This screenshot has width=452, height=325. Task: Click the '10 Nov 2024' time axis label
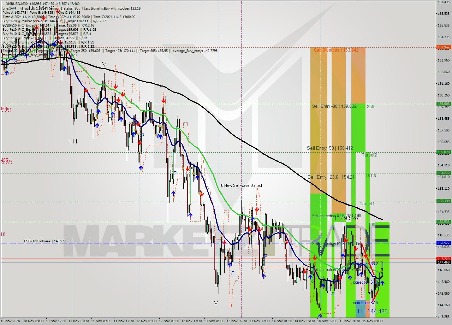(10, 321)
